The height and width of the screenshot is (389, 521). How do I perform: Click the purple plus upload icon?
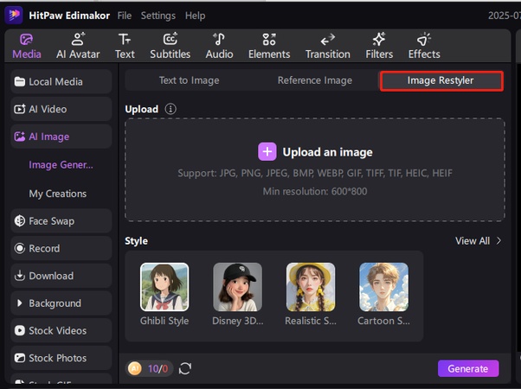(x=267, y=151)
